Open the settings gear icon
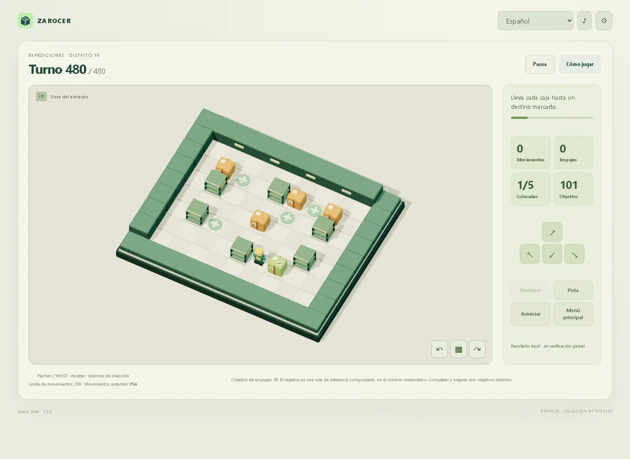The height and width of the screenshot is (459, 630). pos(604,21)
